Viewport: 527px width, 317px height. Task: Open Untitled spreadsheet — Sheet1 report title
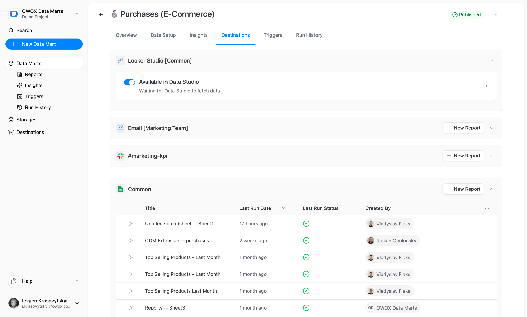pos(179,224)
